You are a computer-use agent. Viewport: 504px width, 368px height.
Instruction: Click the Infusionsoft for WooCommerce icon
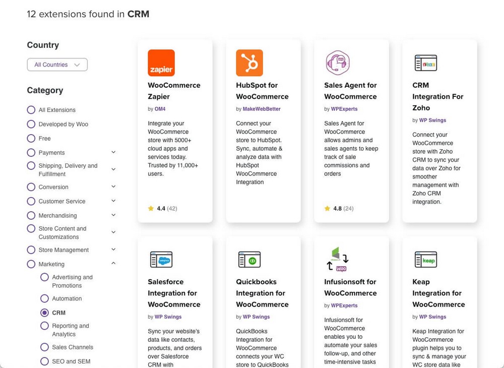click(x=338, y=259)
